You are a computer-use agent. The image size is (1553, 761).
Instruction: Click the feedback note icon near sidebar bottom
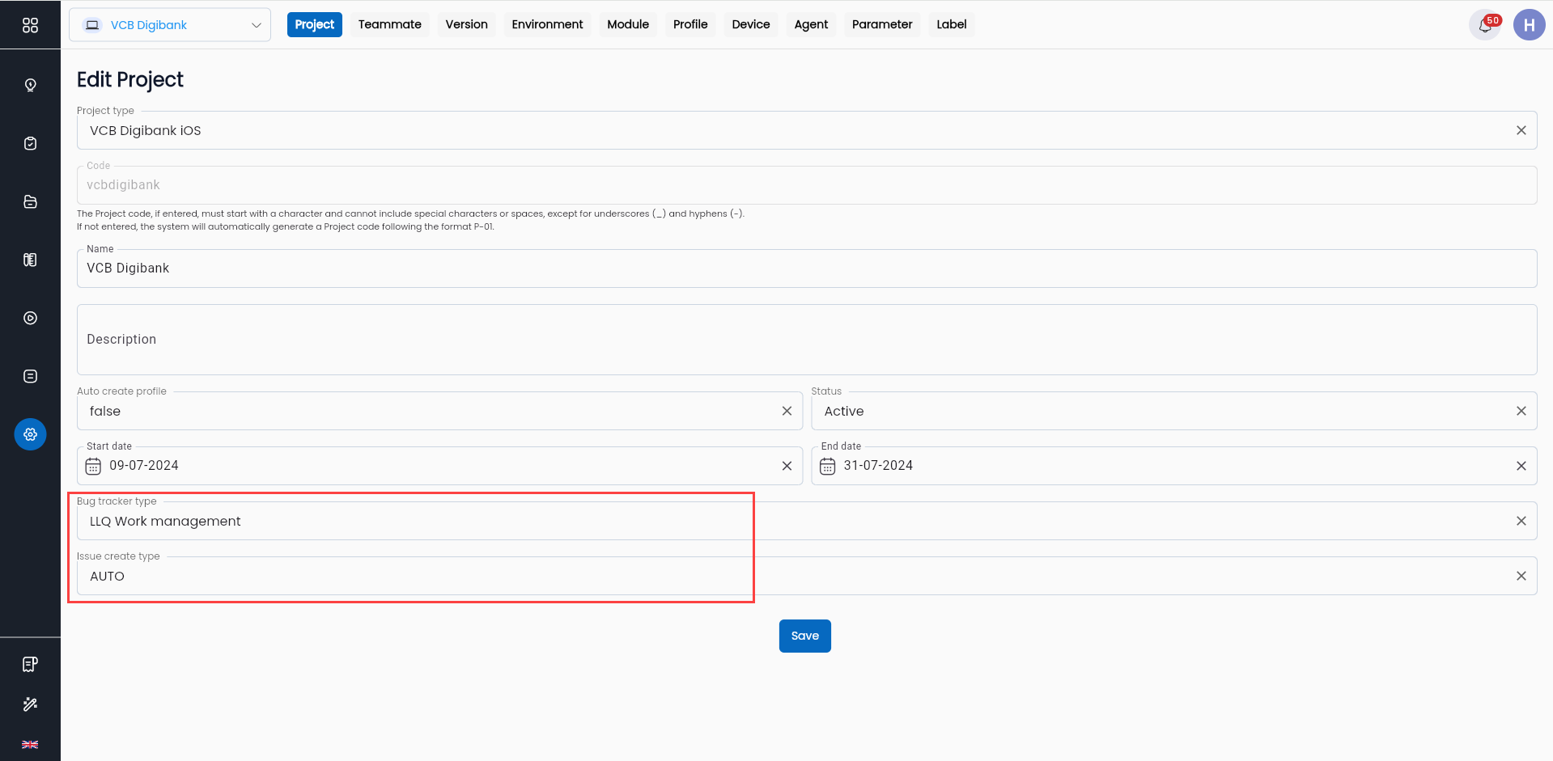pyautogui.click(x=30, y=664)
